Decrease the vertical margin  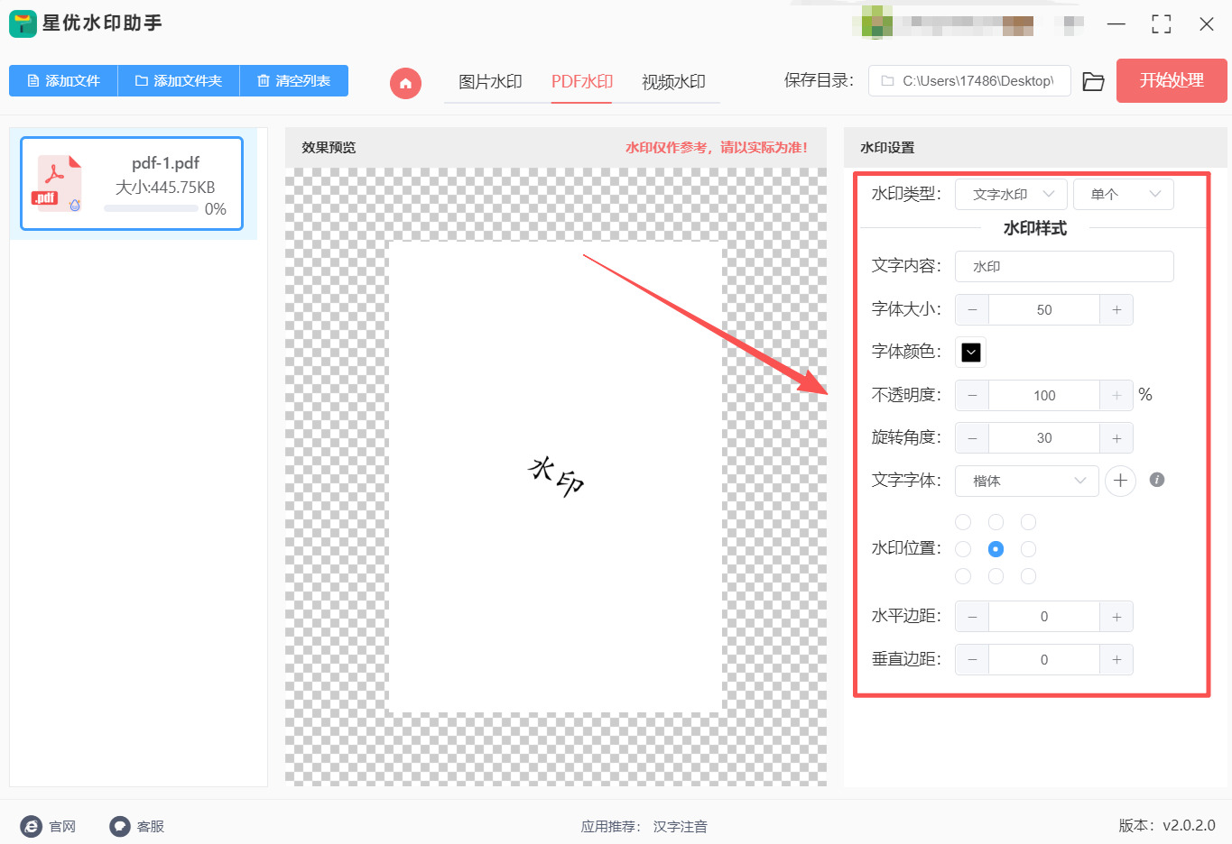(x=972, y=659)
